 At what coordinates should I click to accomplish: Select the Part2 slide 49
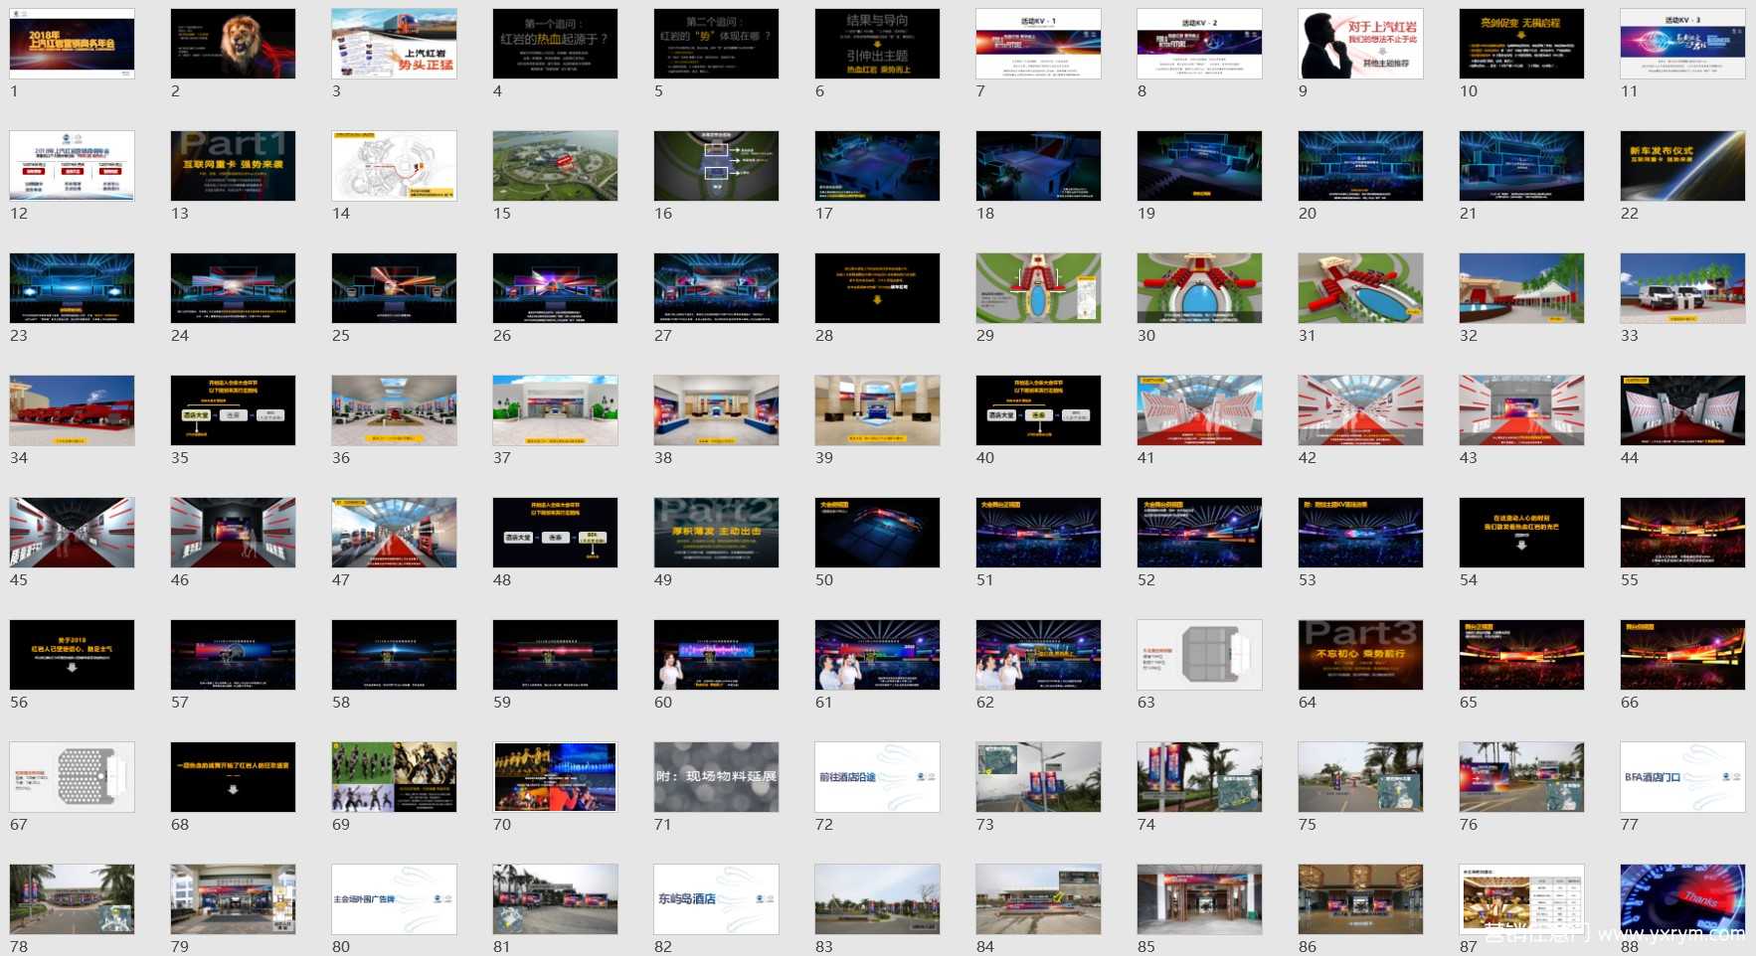click(716, 533)
